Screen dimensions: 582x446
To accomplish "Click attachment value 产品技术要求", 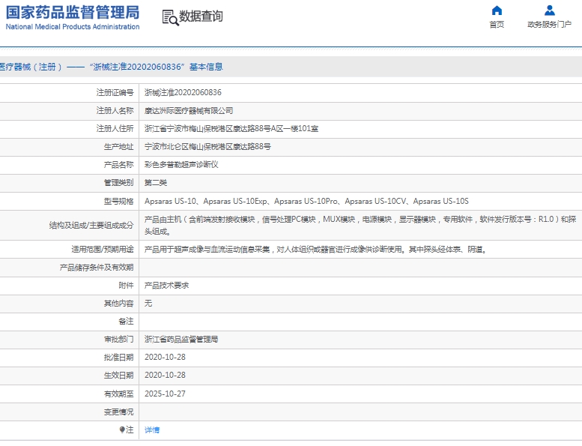I will pos(166,286).
